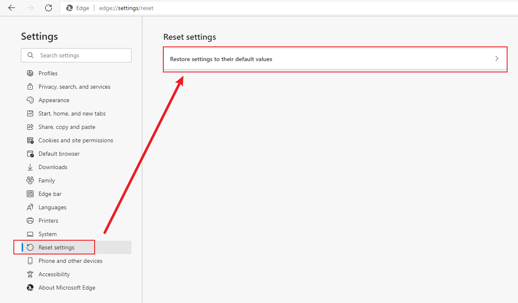Select Reset settings in sidebar

(76, 247)
